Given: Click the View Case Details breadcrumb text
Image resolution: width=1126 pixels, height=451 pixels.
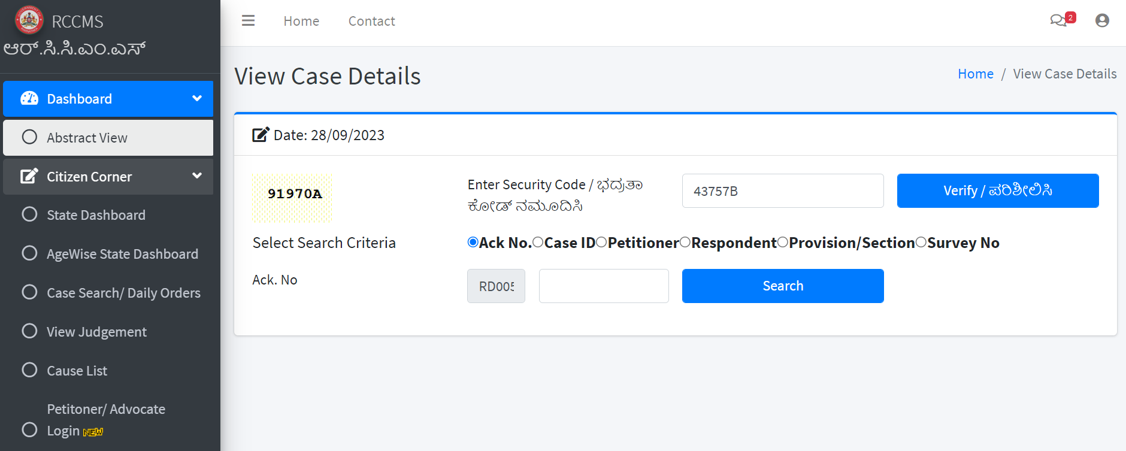Looking at the screenshot, I should (x=1065, y=74).
